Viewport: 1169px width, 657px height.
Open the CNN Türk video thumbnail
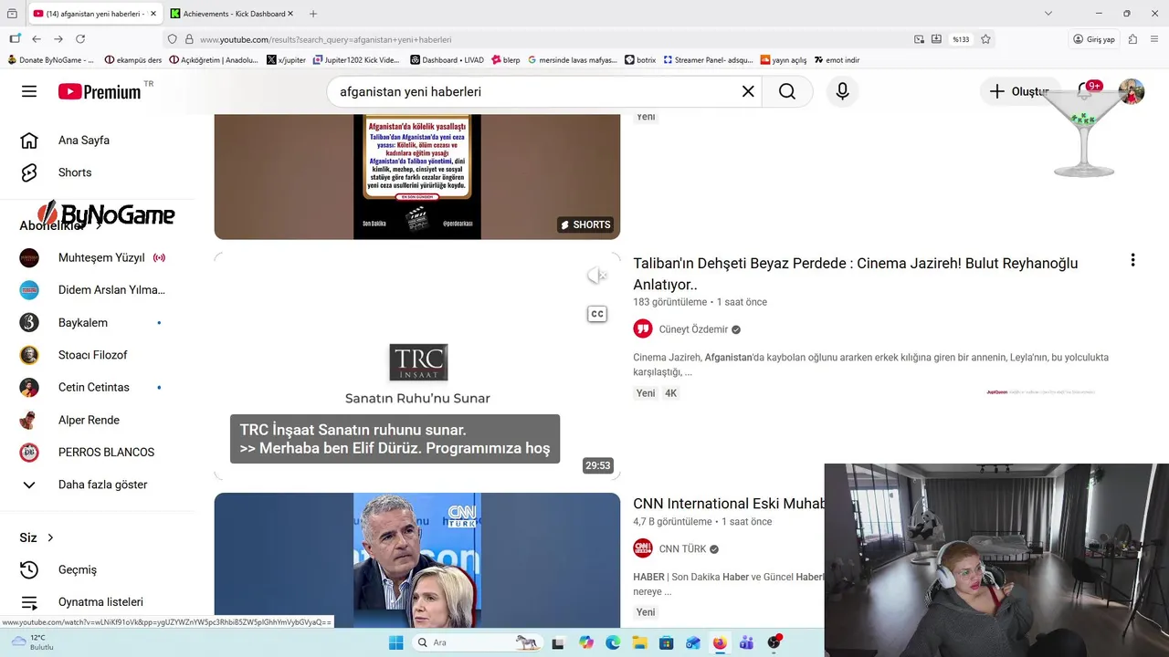[417, 560]
